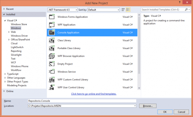193x117 pixels.
Task: Click the Windows Forms Application template icon
Action: tap(52, 17)
